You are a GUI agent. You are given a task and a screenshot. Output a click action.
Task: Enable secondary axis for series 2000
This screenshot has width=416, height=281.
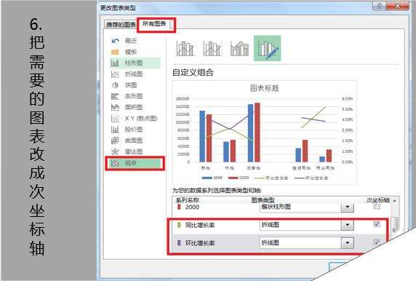click(377, 207)
